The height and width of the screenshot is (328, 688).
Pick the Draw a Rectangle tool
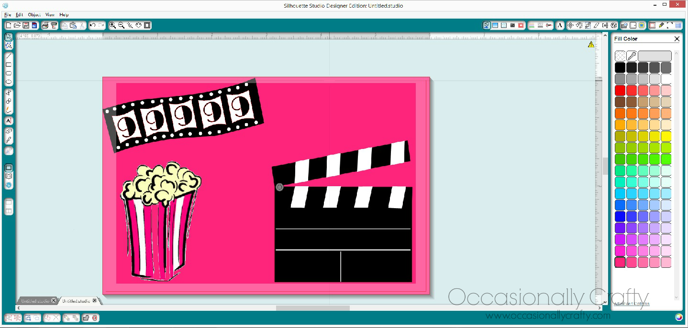coord(9,64)
